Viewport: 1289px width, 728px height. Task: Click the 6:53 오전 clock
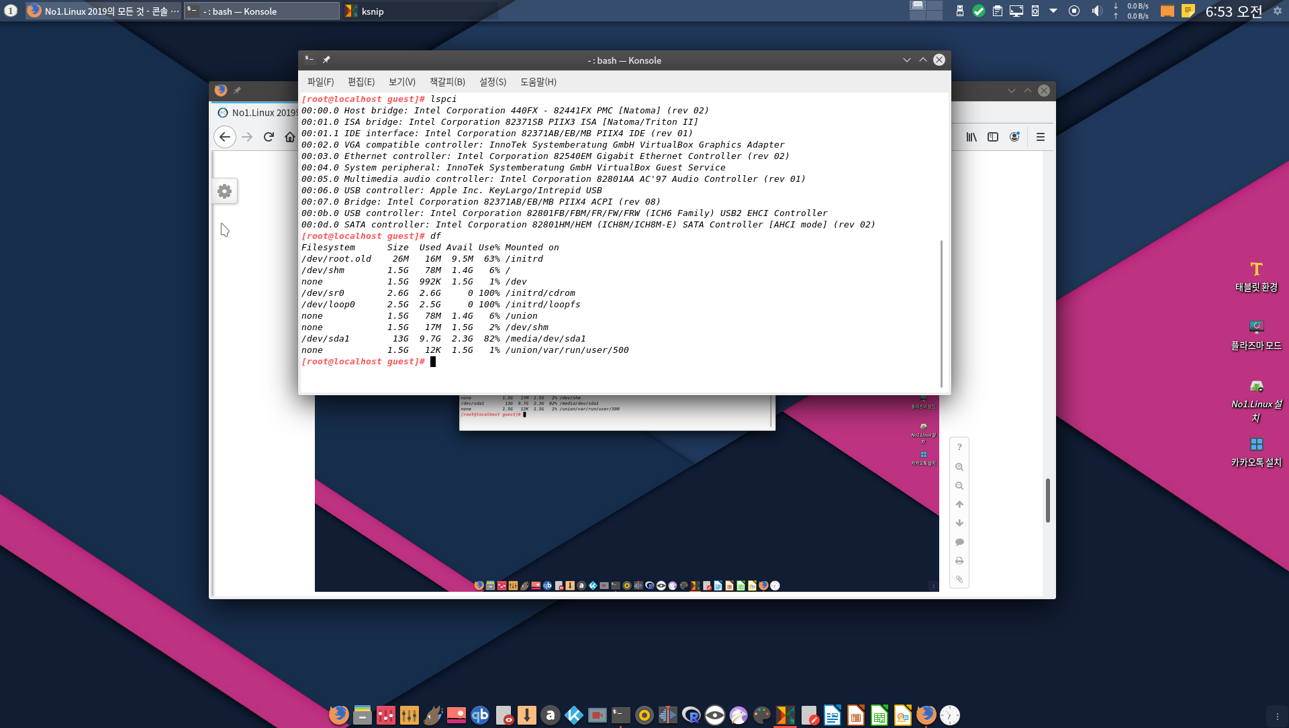point(1233,11)
